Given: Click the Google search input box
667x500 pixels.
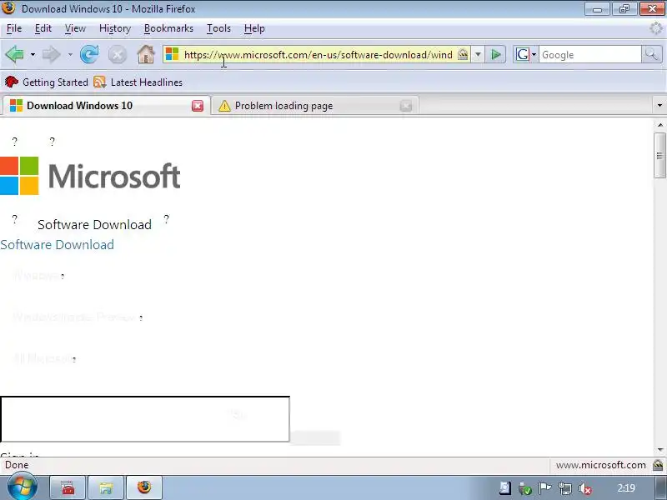Looking at the screenshot, I should pos(590,55).
